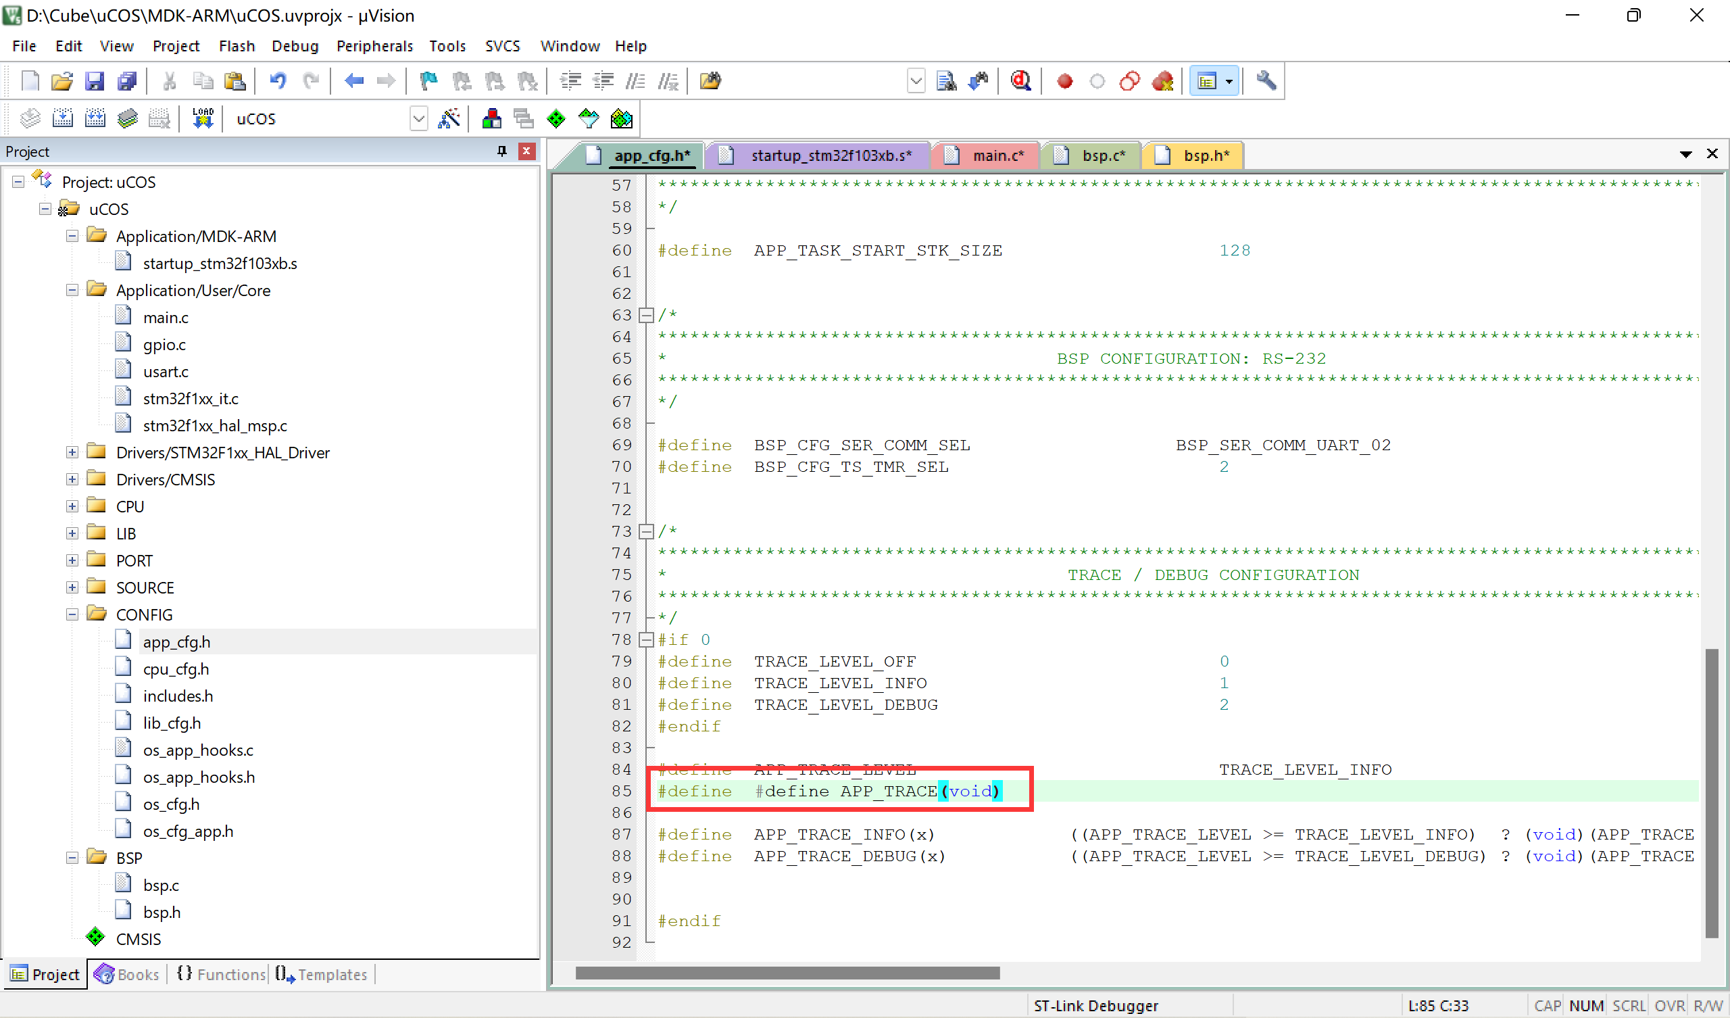The image size is (1730, 1018).
Task: Collapse the CONFIG folder
Action: click(72, 614)
